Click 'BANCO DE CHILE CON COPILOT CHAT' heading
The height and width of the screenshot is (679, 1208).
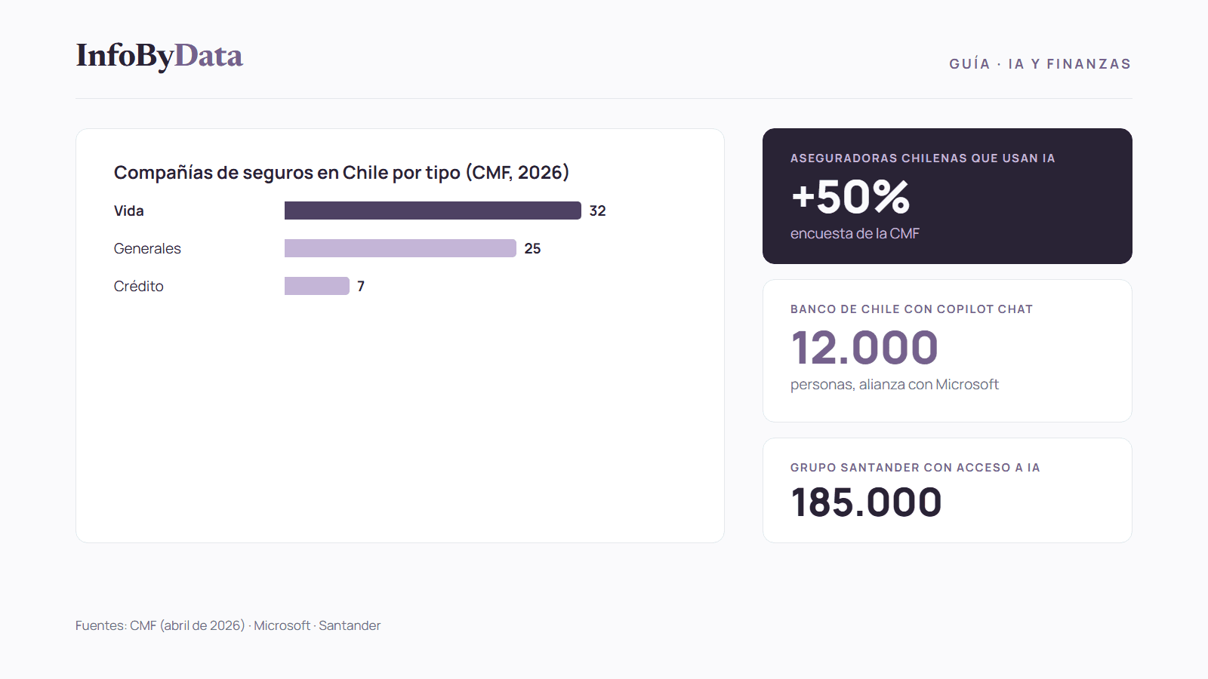[x=911, y=309]
